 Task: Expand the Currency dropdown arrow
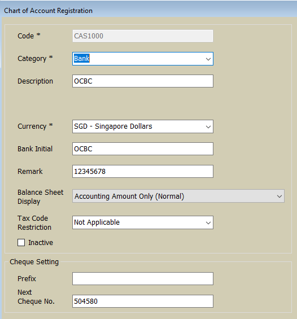pyautogui.click(x=208, y=126)
